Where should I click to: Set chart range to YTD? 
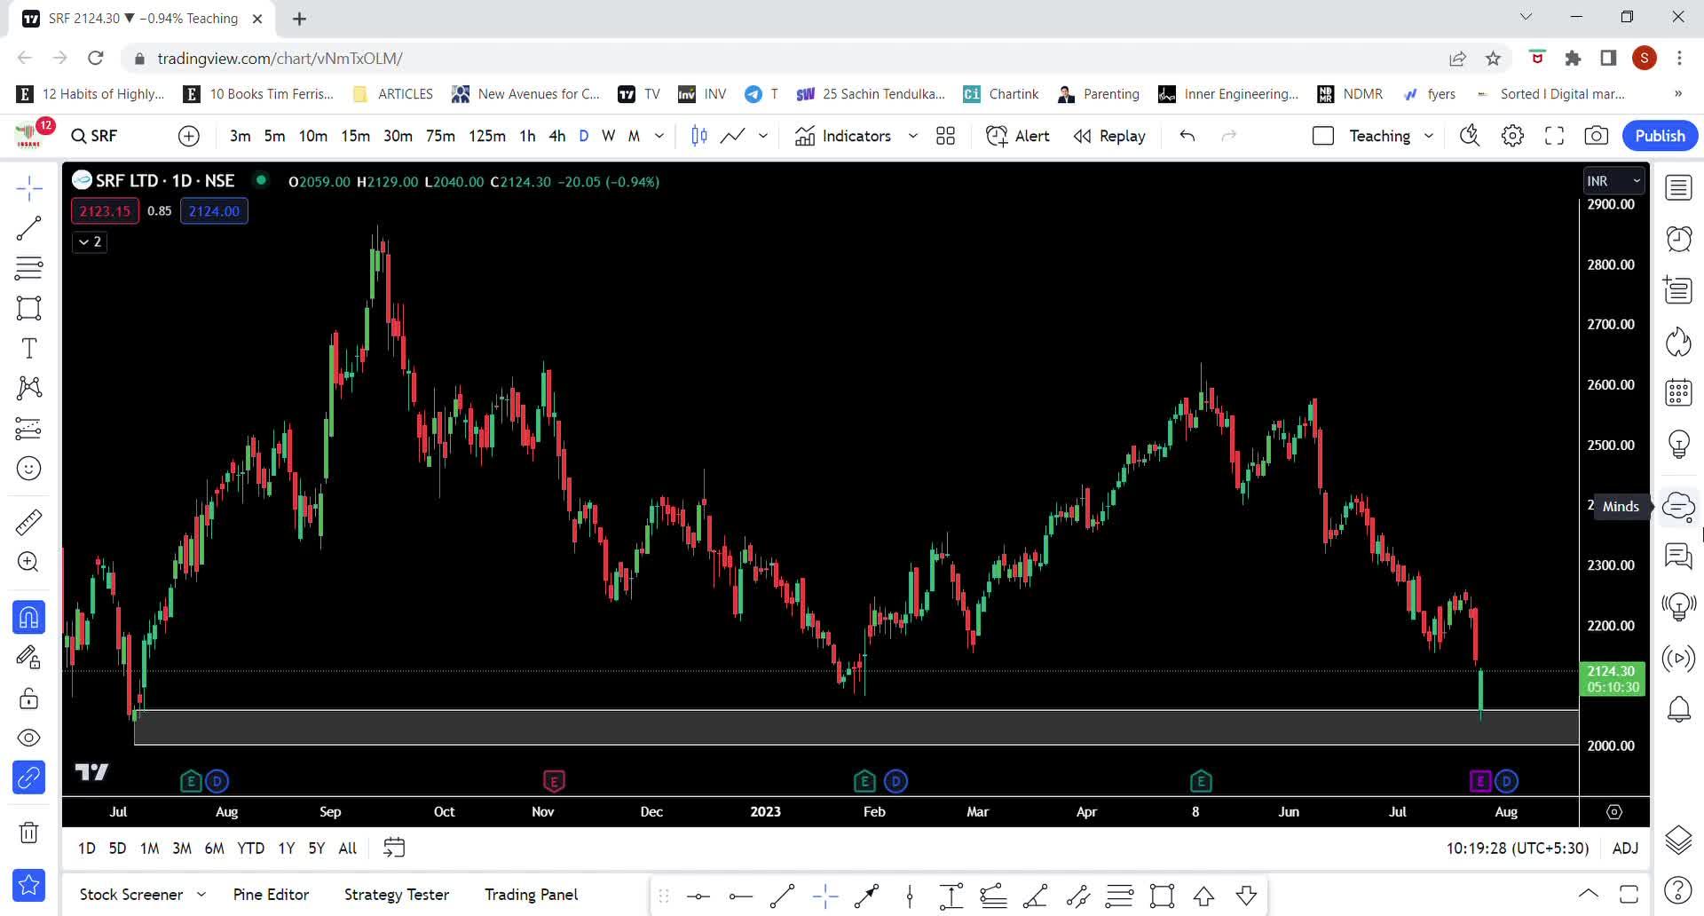(x=251, y=849)
